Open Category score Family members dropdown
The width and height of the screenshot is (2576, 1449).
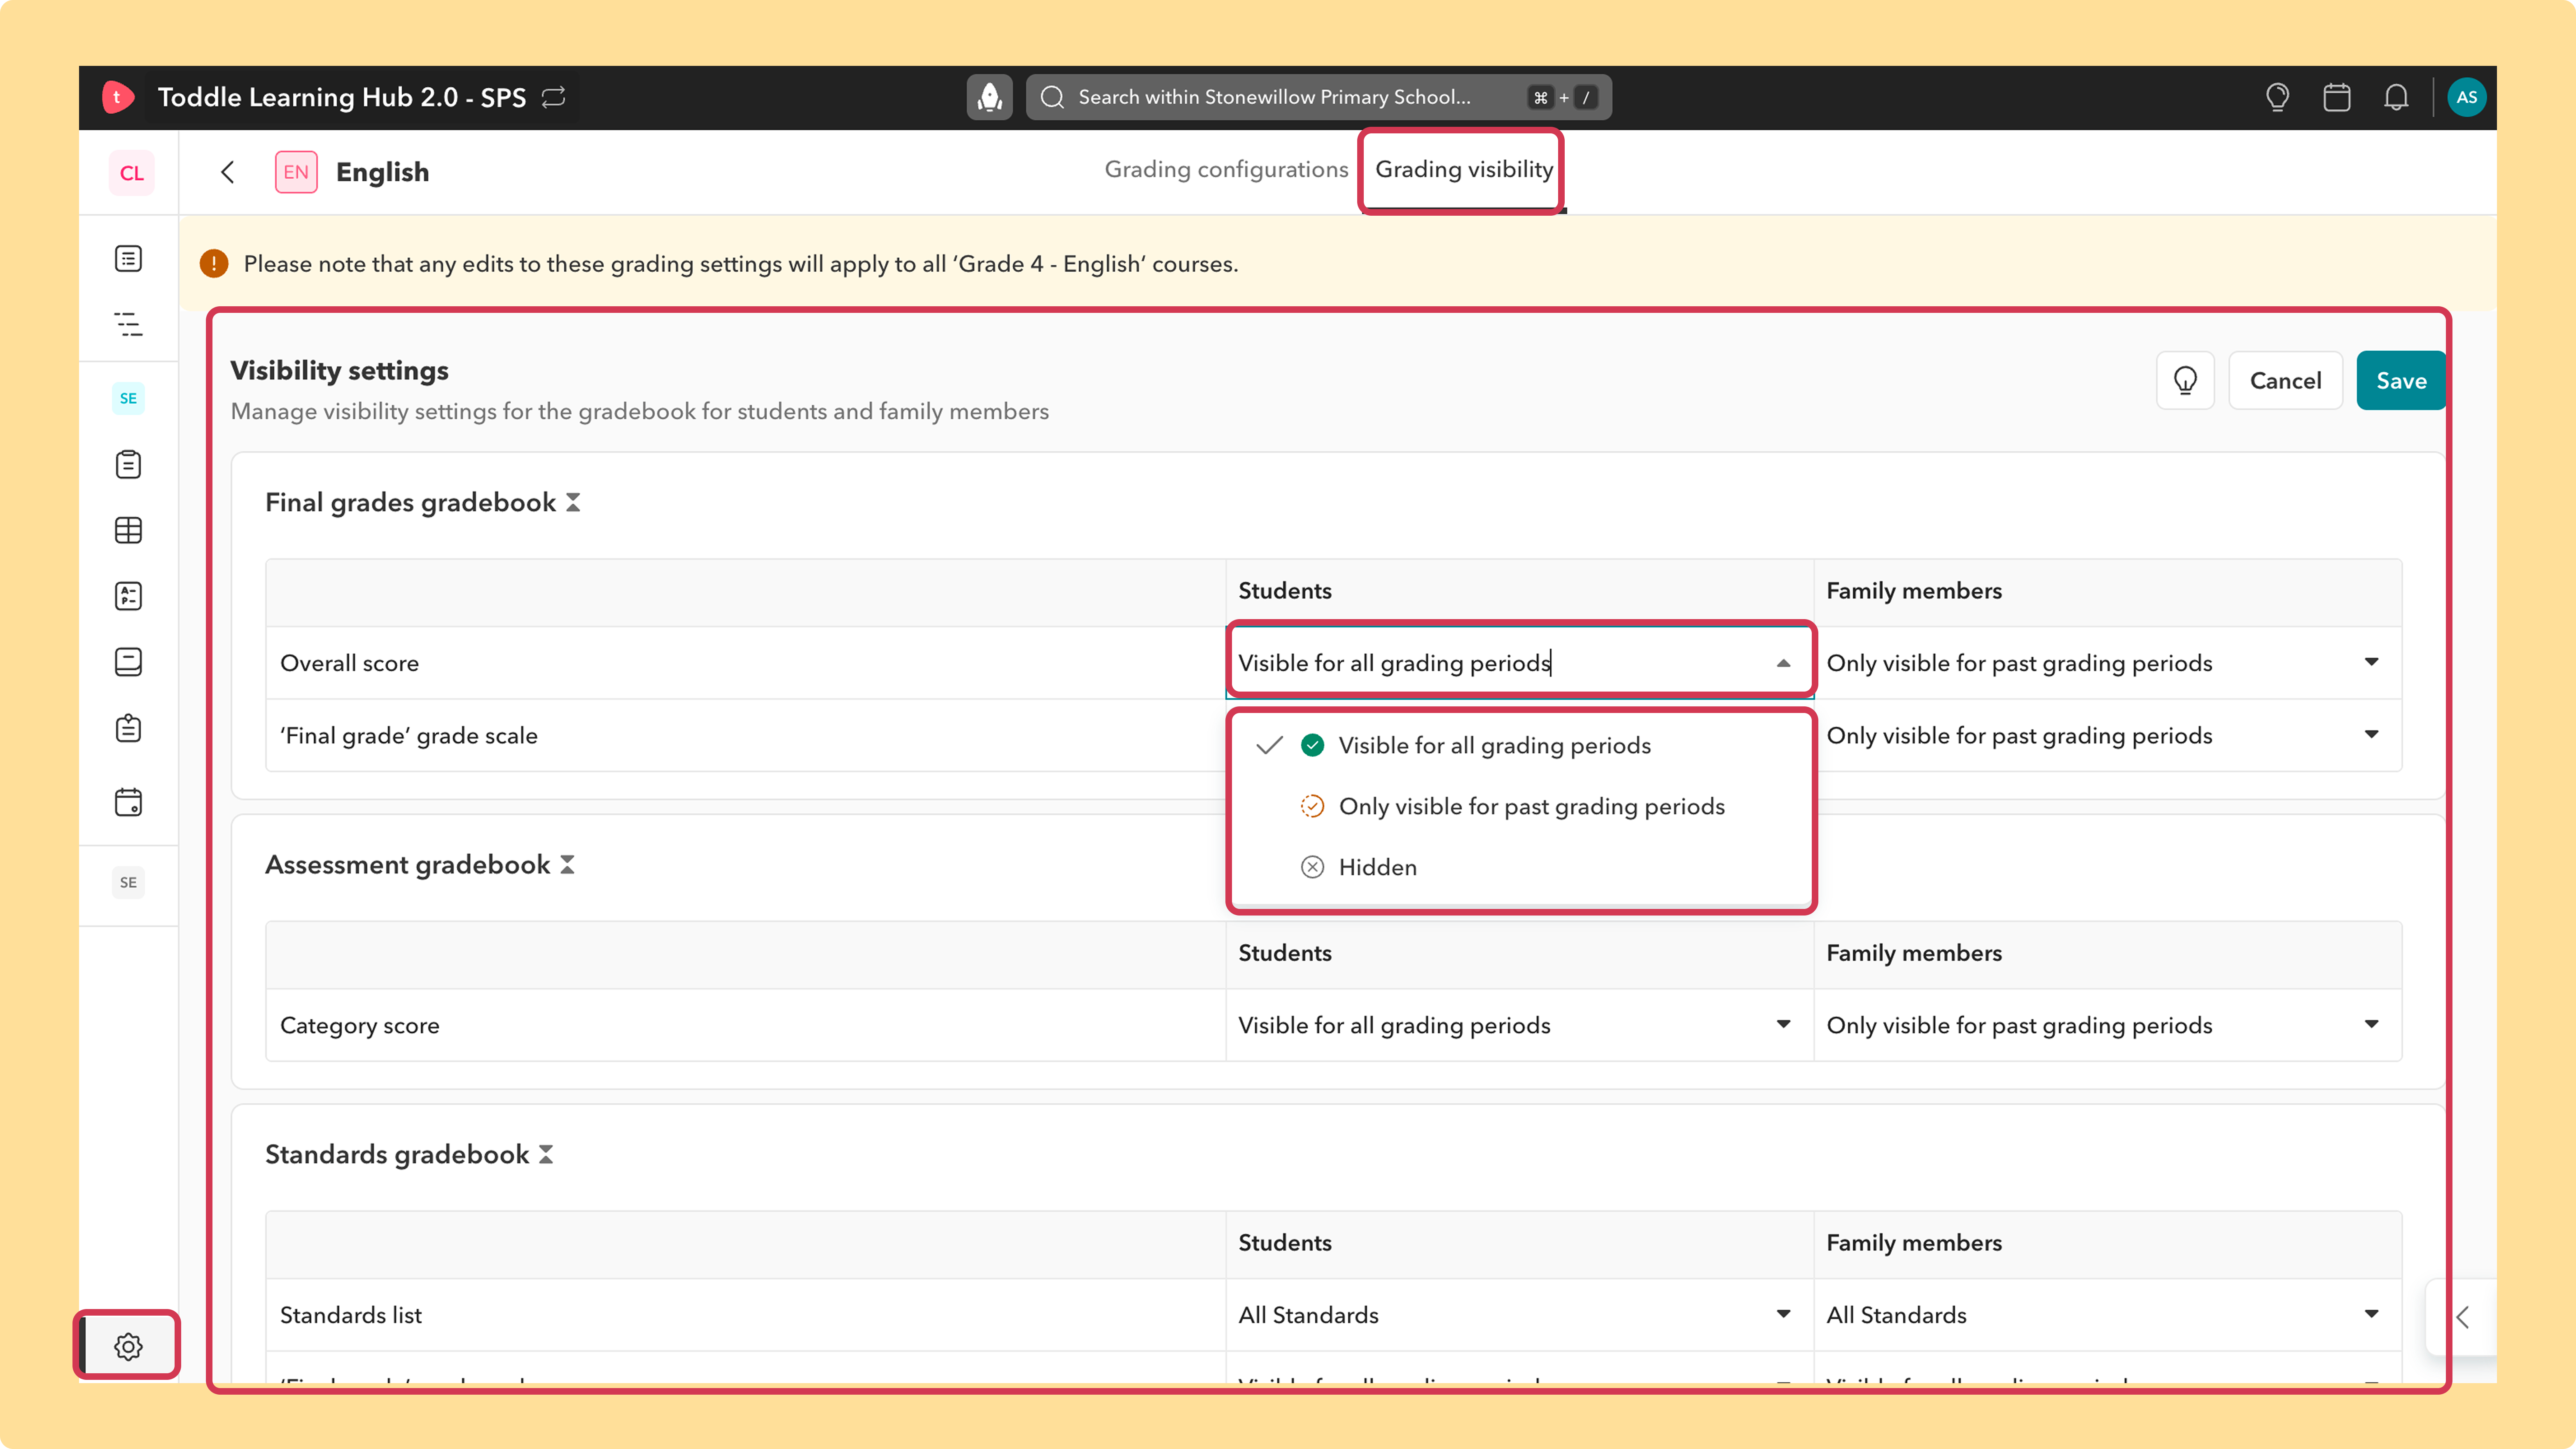[2107, 1025]
